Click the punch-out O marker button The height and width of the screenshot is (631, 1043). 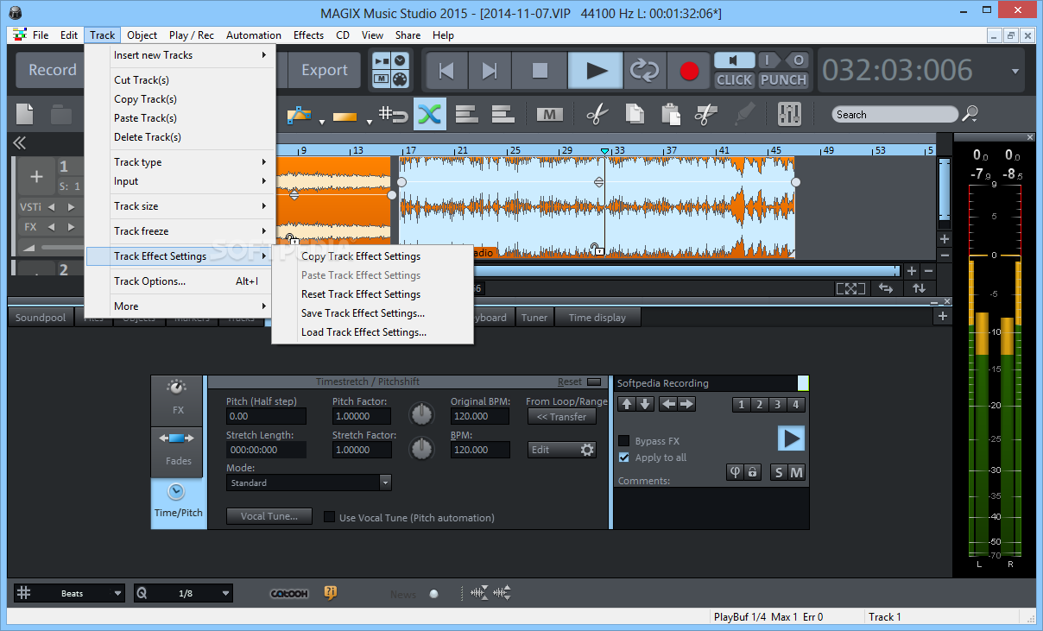(x=798, y=60)
